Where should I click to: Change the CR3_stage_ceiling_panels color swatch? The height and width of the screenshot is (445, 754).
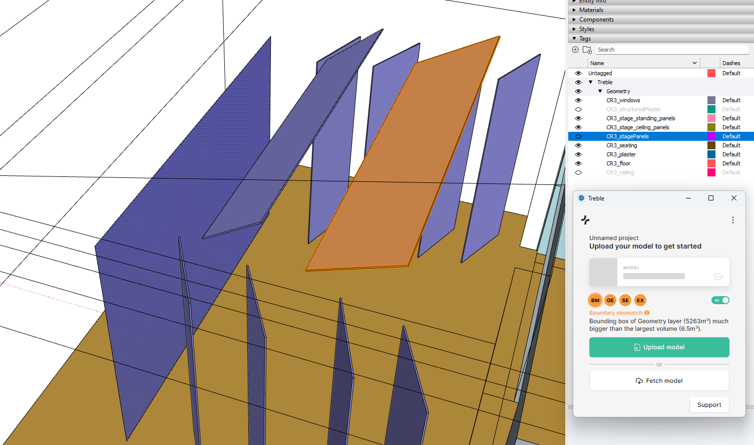[711, 127]
